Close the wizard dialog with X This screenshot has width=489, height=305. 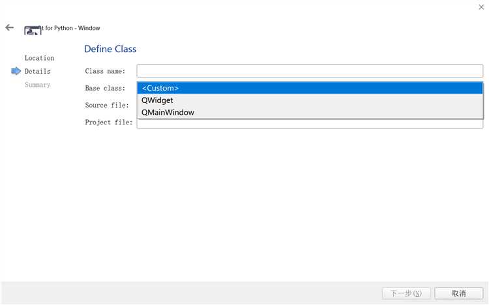pos(481,7)
